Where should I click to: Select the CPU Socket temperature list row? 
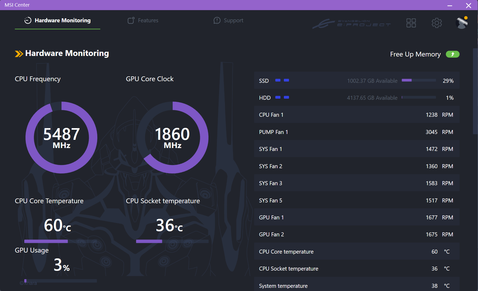pyautogui.click(x=357, y=268)
